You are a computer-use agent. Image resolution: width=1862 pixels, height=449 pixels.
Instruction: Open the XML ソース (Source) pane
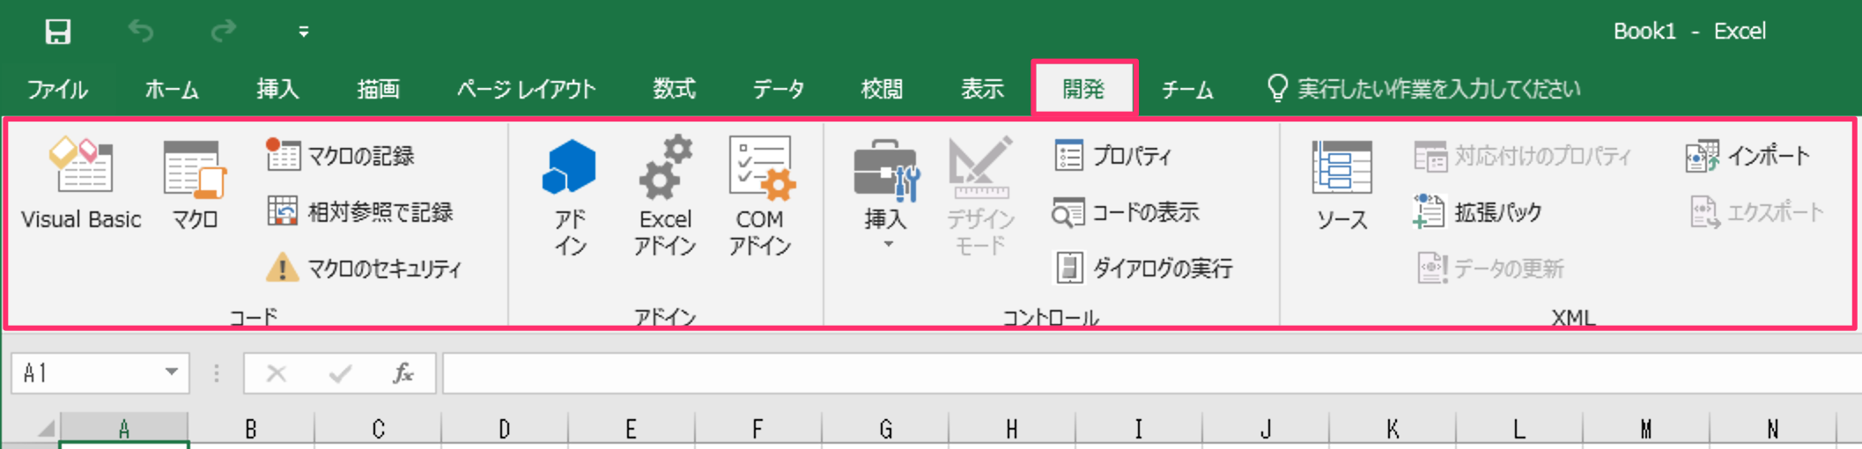(1341, 183)
